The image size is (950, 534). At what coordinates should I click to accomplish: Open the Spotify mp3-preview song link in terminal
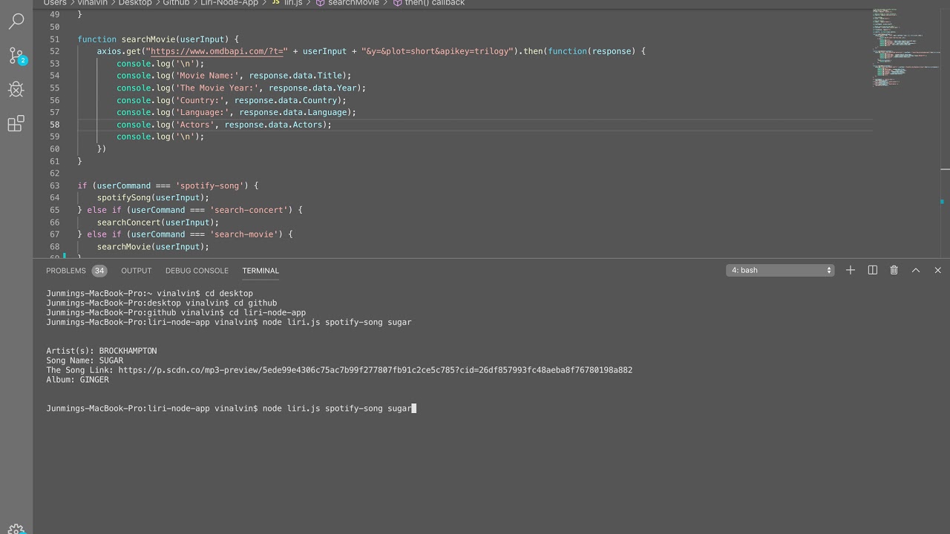tap(375, 370)
